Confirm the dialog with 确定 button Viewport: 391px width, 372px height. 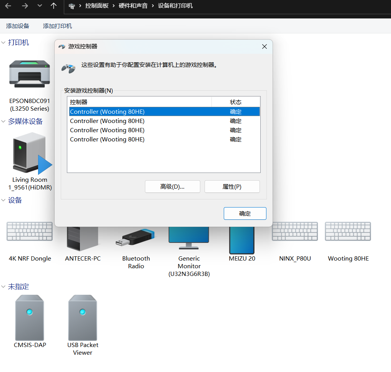pyautogui.click(x=245, y=213)
